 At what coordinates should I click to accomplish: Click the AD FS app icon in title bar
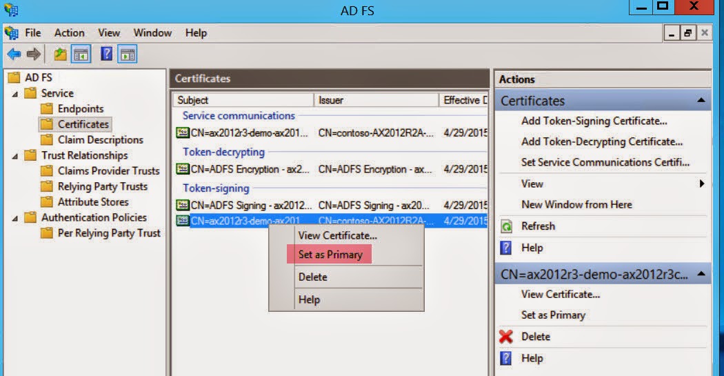coord(11,9)
